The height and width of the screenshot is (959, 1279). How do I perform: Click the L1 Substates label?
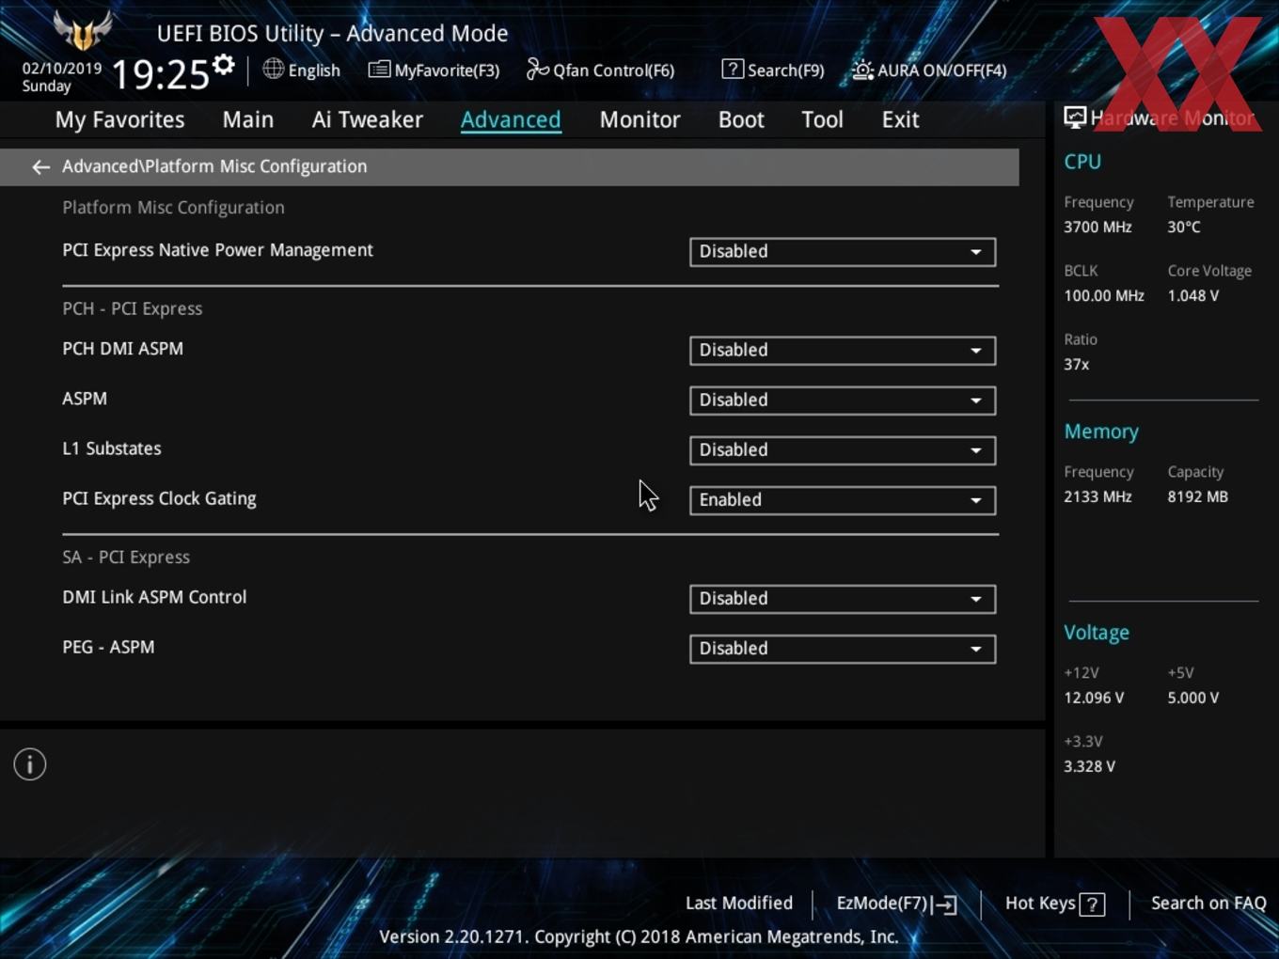tap(111, 448)
